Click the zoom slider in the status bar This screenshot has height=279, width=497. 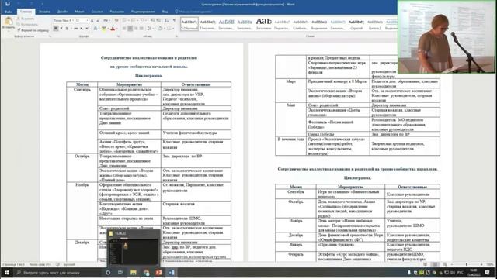point(466,264)
